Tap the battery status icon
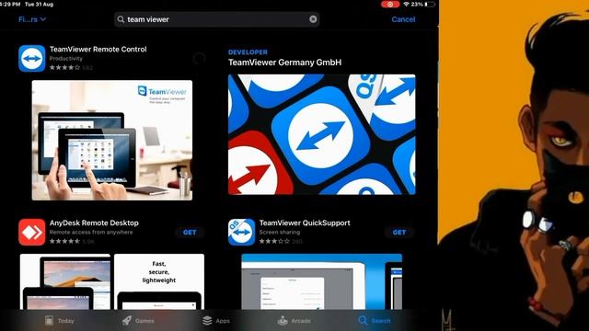589x331 pixels. click(431, 4)
